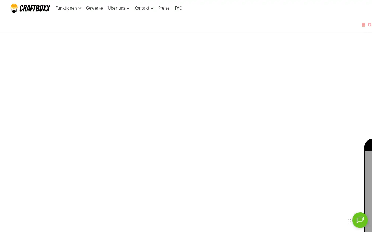Open the Gewerke page

click(94, 8)
